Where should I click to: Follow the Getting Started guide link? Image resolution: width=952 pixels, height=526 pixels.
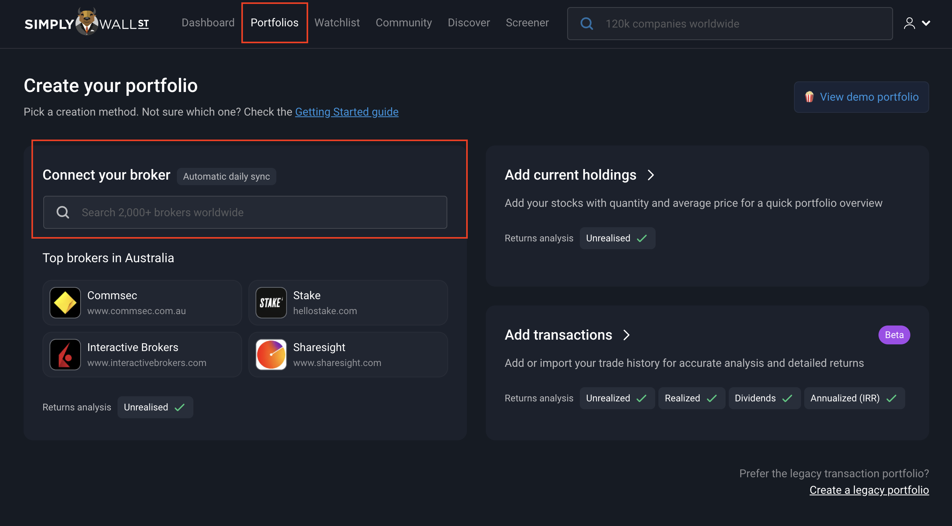tap(347, 112)
